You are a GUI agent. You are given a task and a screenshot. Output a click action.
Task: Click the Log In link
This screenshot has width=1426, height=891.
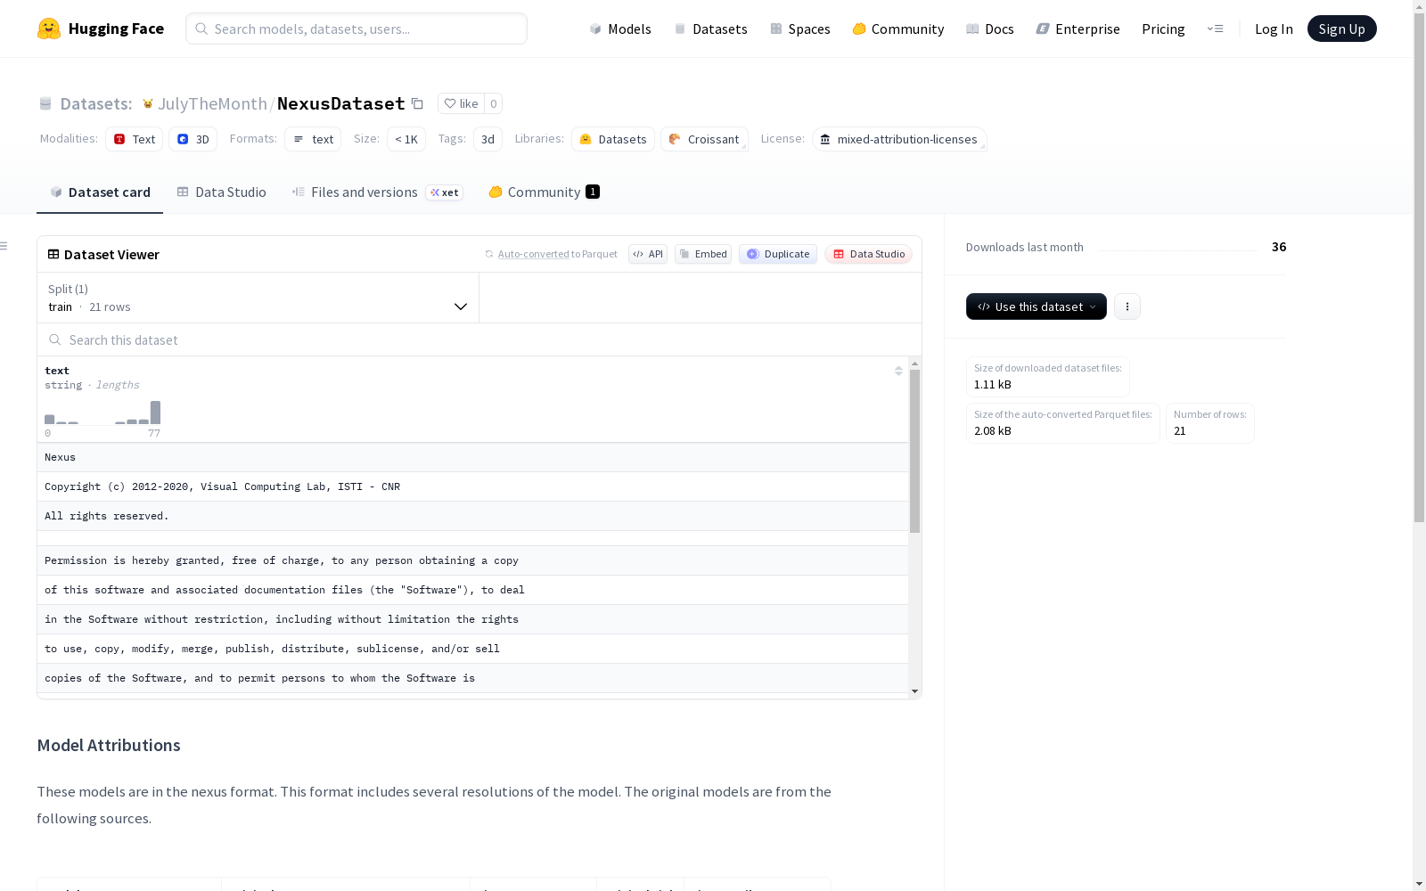click(1274, 29)
